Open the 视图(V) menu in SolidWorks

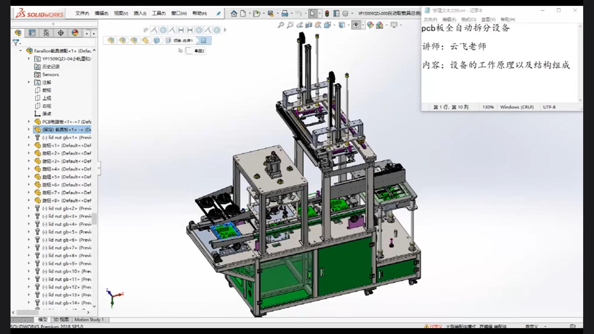tap(121, 13)
